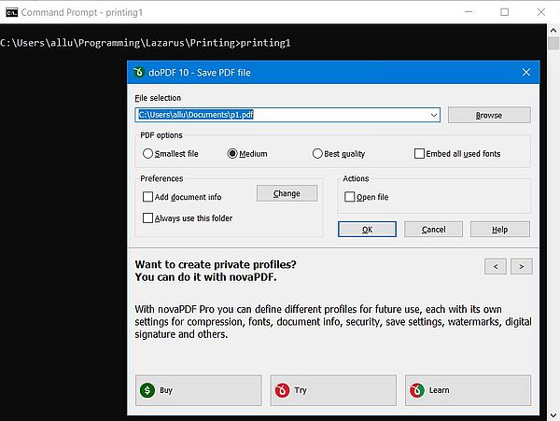Click the green dollar Buy icon
Viewport: 560px width, 421px height.
147,390
